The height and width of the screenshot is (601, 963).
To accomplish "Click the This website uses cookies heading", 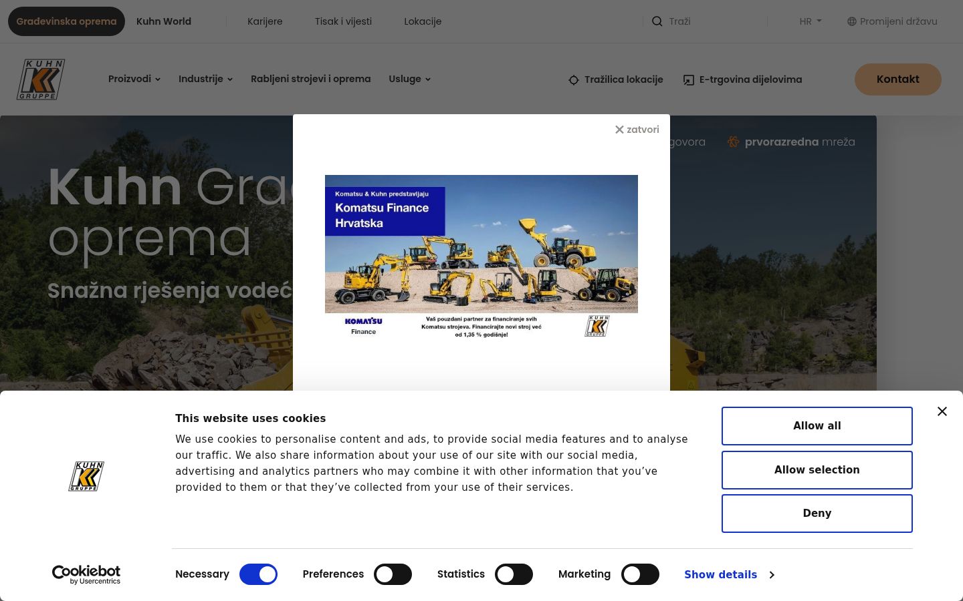I will [250, 419].
